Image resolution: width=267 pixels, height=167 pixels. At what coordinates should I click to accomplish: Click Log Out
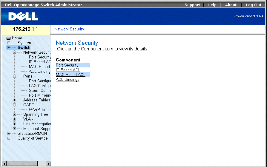pos(253,5)
